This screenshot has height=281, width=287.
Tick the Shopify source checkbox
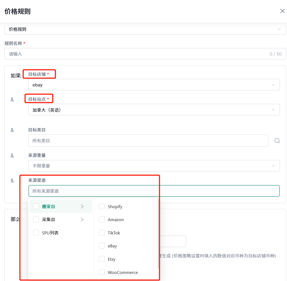pos(102,206)
